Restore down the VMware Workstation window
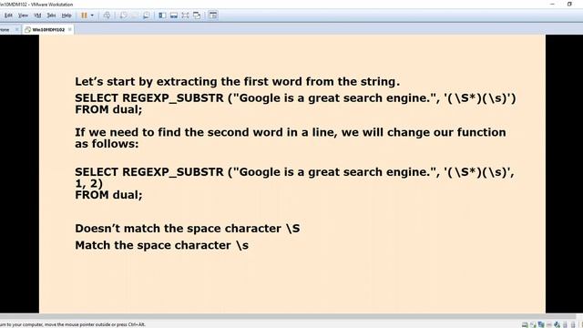 (569, 4)
